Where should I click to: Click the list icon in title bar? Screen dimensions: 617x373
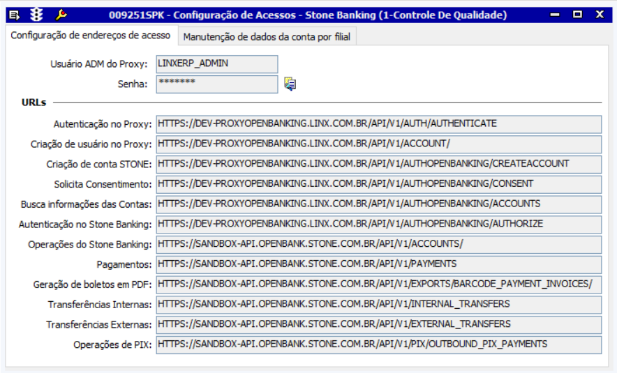coord(14,15)
